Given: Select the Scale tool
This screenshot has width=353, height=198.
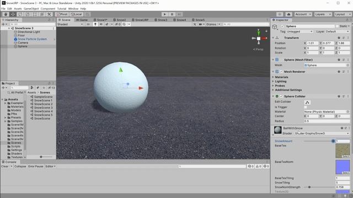Looking at the screenshot, I should (x=28, y=14).
